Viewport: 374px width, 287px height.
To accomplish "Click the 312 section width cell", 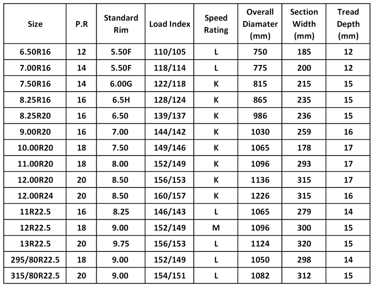I will click(304, 276).
